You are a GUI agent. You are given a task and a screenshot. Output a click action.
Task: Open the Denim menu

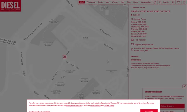[x=101, y=2]
